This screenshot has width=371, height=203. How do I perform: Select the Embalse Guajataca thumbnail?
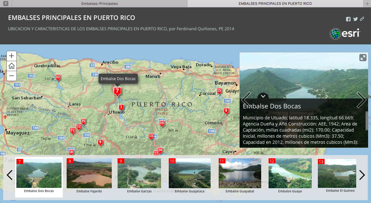(x=189, y=176)
